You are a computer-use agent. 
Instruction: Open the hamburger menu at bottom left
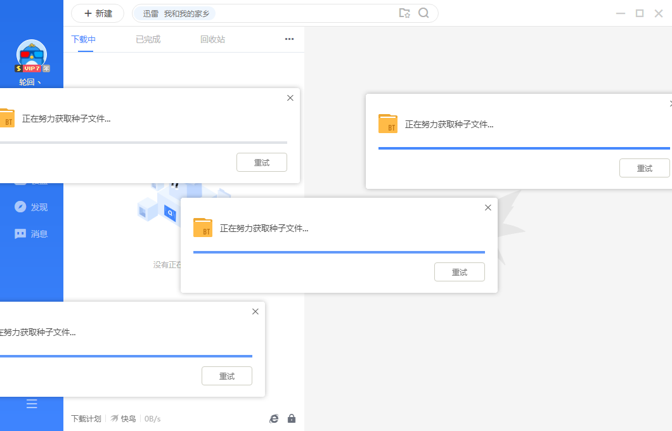pos(32,403)
